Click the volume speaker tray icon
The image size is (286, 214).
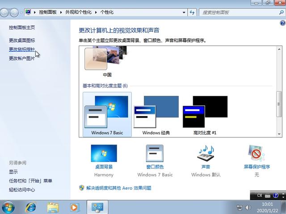pos(248,207)
